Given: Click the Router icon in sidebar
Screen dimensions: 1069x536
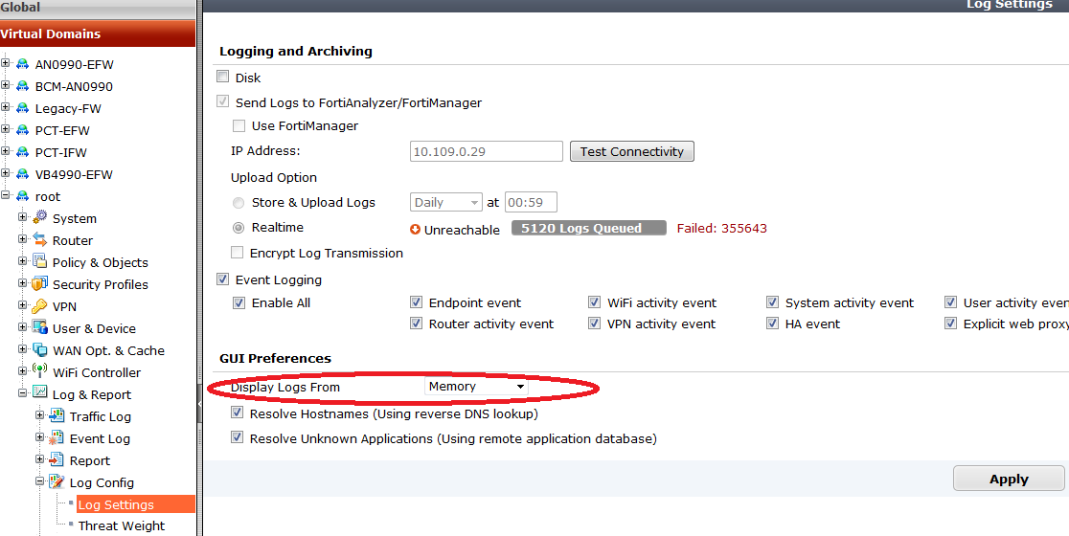Looking at the screenshot, I should (40, 240).
